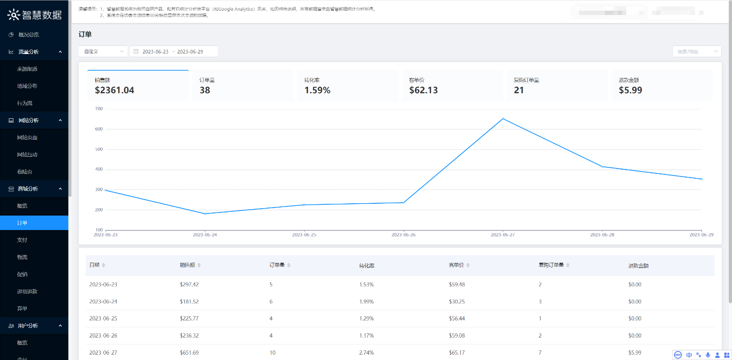Collapse the 商城分析 sidebar group
The width and height of the screenshot is (732, 360).
coord(60,189)
